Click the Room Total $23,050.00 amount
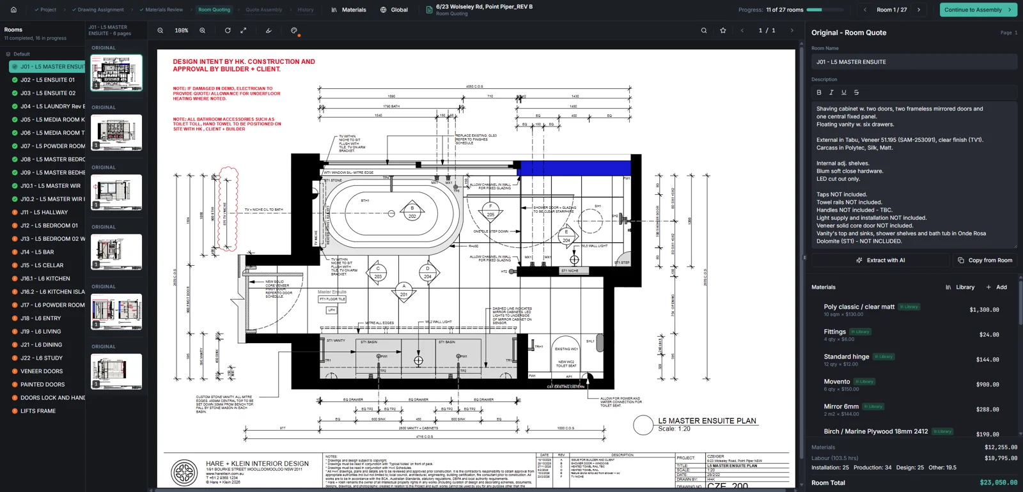This screenshot has width=1023, height=492. [998, 482]
